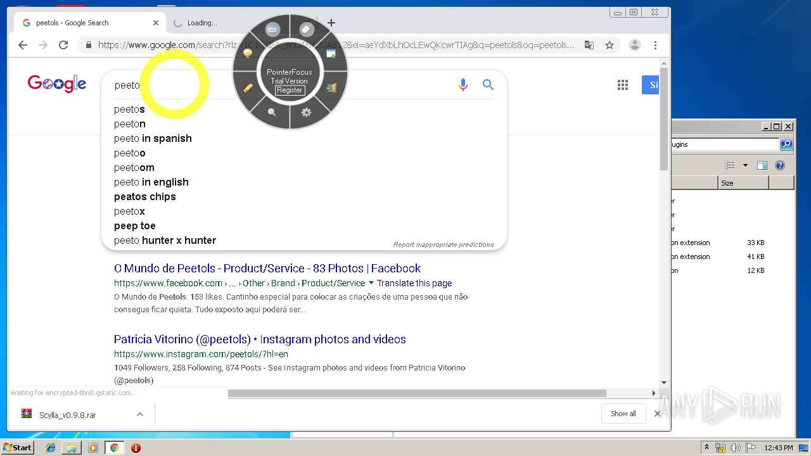Click Show all downloads
This screenshot has width=811, height=456.
[623, 414]
